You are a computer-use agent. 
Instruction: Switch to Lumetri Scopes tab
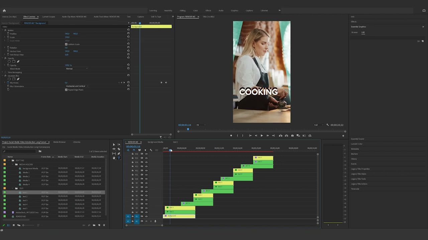click(48, 17)
